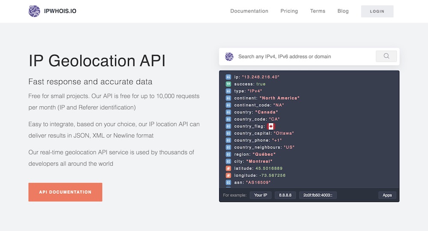Click the number icon beside longitude row
428x231 pixels.
(x=228, y=176)
